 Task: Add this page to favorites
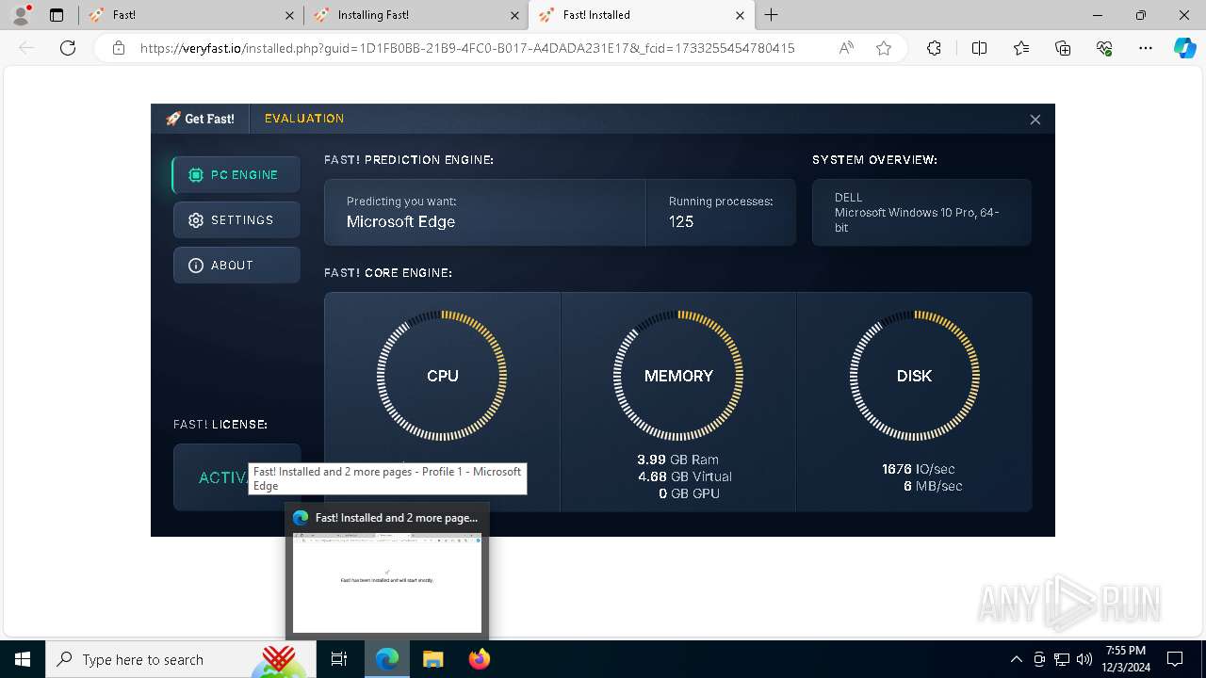[884, 48]
